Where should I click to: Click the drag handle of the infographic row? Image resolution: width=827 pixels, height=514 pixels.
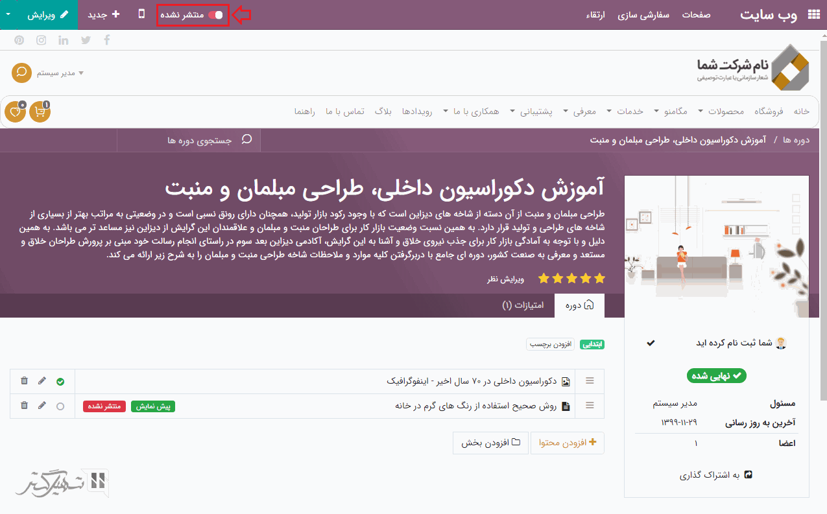click(x=590, y=381)
